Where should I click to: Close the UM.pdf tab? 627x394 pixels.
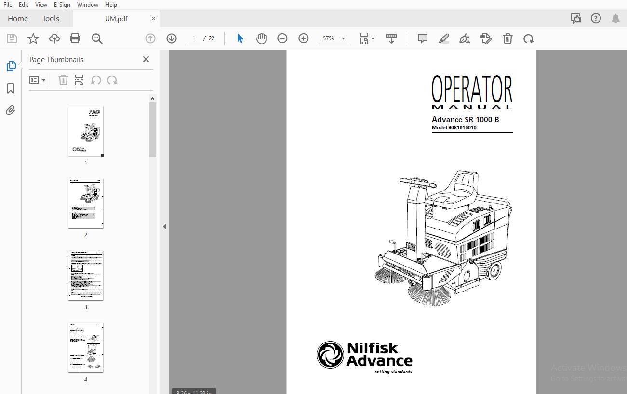[x=153, y=18]
